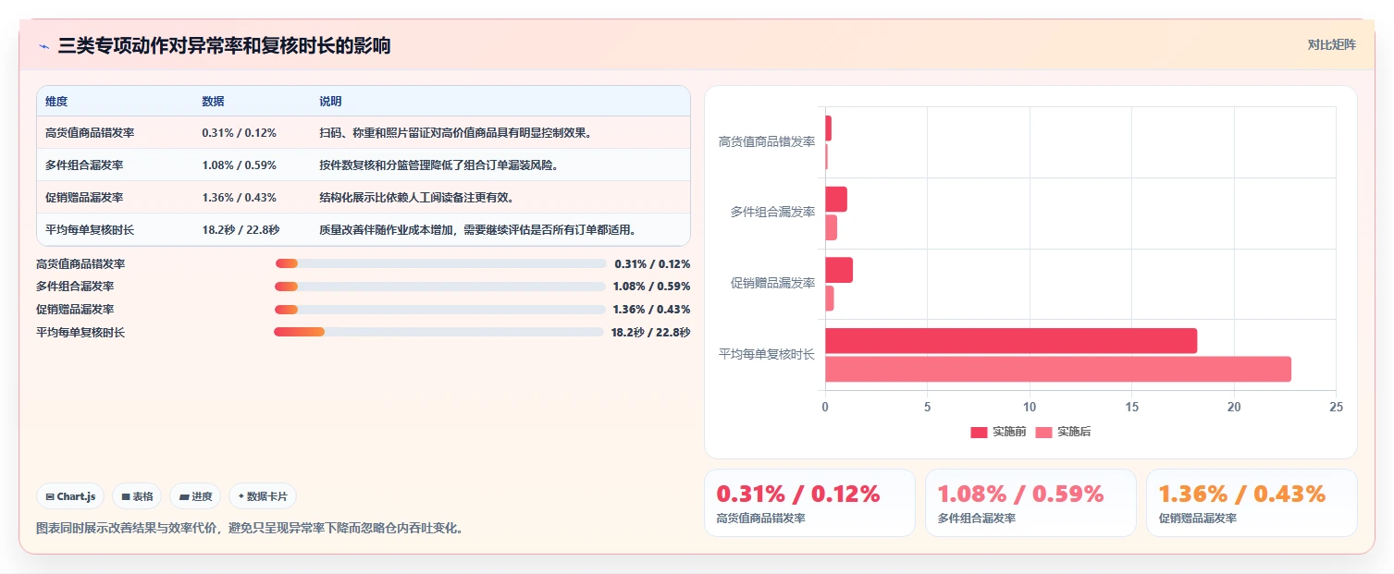
Task: Click description starting 质量改善伴随作业成本
Action: coord(478,230)
